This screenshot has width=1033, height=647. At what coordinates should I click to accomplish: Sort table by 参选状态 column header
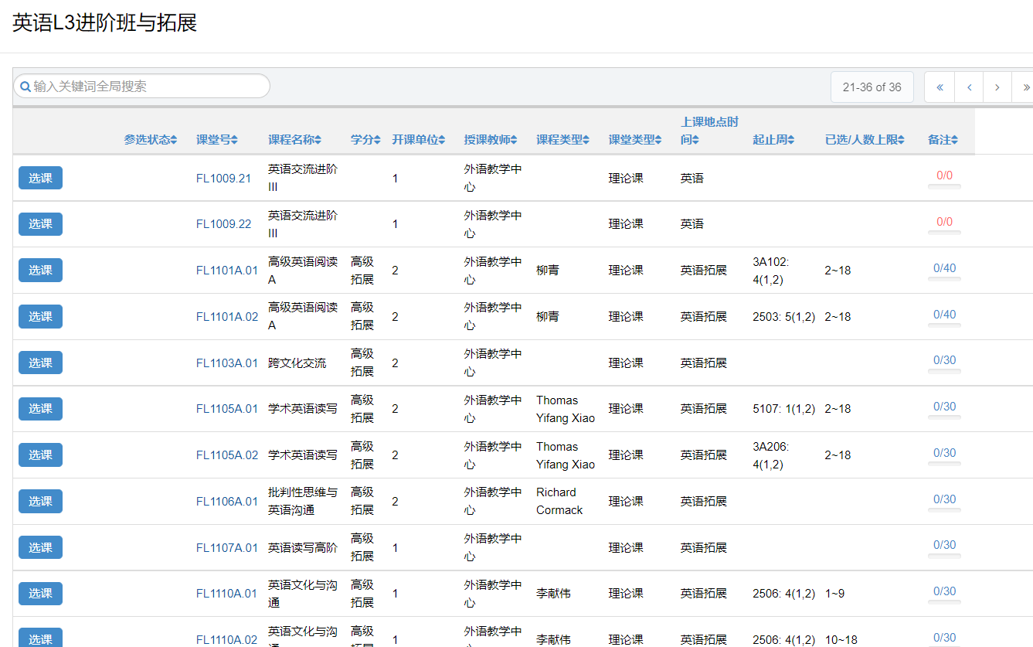150,140
